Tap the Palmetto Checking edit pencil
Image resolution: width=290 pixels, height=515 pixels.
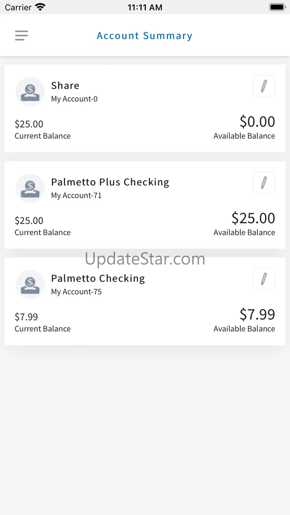click(264, 279)
